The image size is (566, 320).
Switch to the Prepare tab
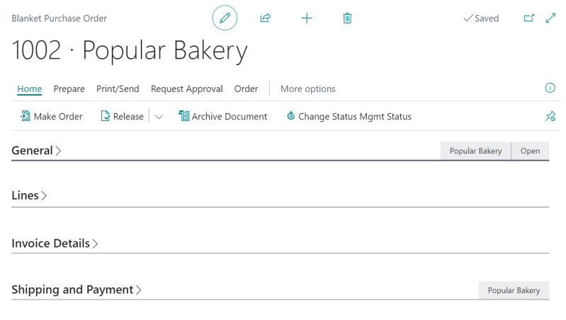click(69, 88)
